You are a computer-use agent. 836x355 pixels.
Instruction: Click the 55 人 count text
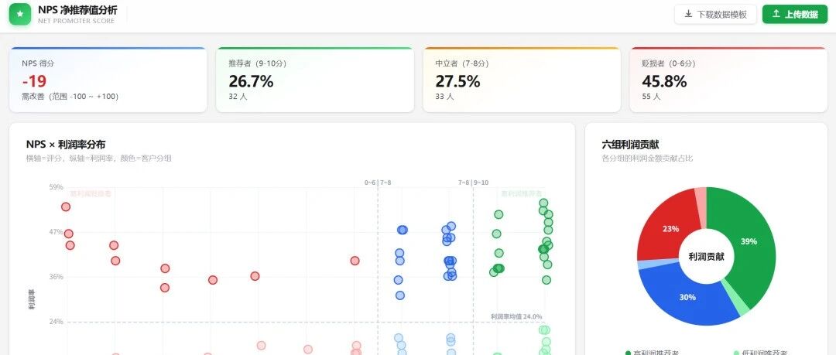[x=651, y=97]
